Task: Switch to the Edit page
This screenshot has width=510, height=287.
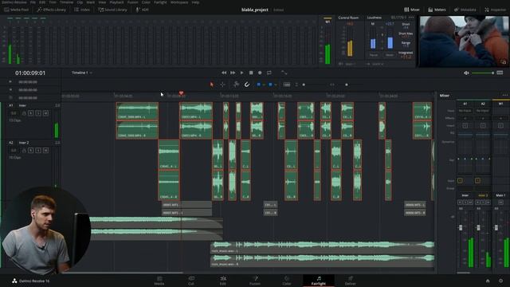Action: pos(223,281)
